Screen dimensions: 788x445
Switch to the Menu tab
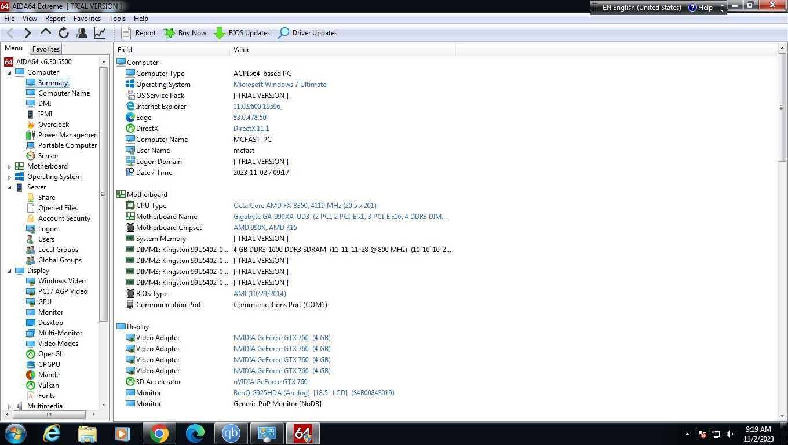coord(14,49)
